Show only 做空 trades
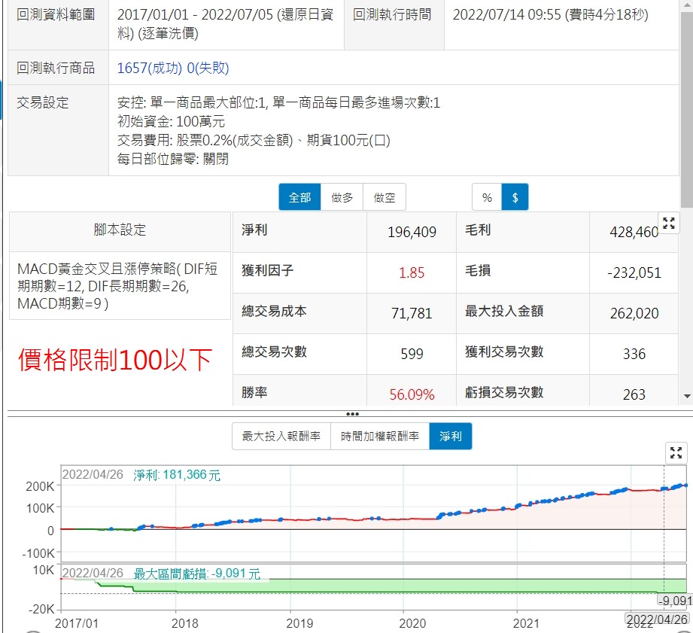The height and width of the screenshot is (633, 693). click(x=384, y=197)
